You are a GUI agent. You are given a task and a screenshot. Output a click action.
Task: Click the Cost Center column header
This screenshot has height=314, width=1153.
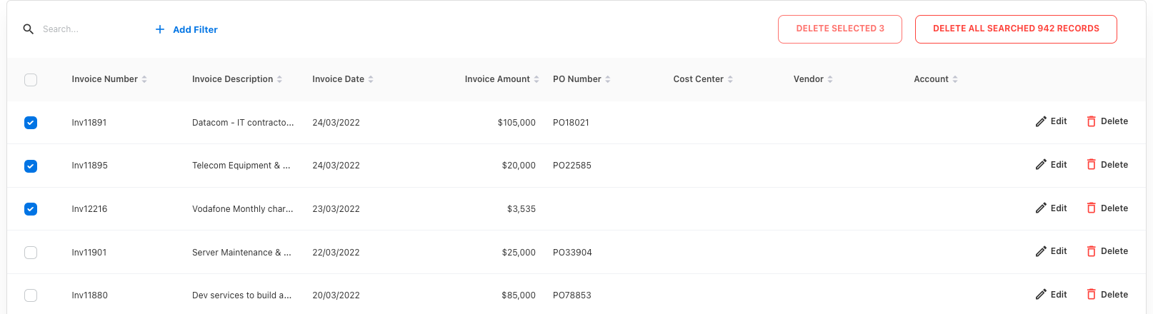pos(698,79)
